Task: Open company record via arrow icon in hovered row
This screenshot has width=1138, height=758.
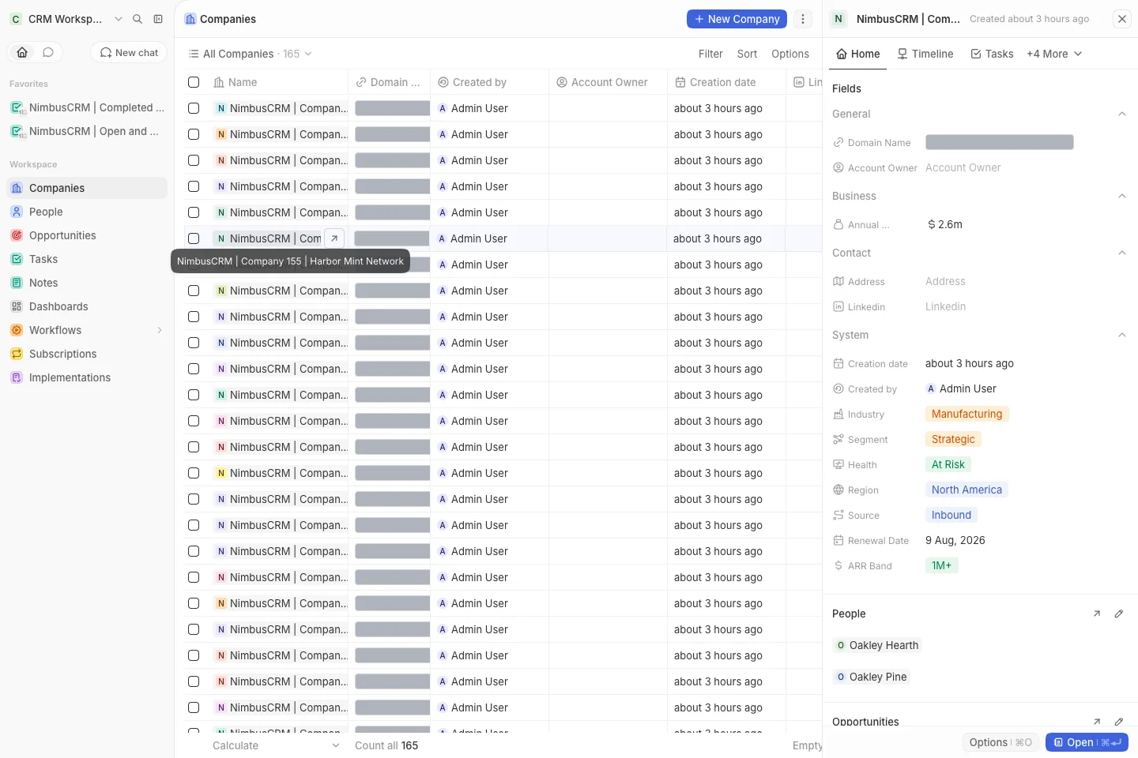Action: click(x=334, y=238)
